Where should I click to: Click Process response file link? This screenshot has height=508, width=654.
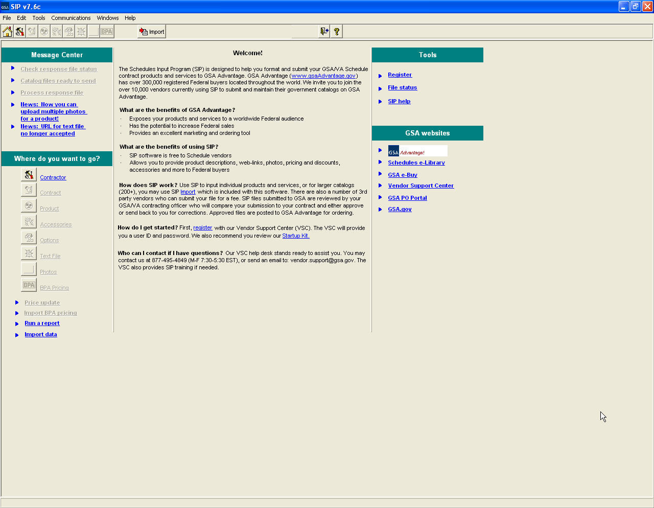52,93
